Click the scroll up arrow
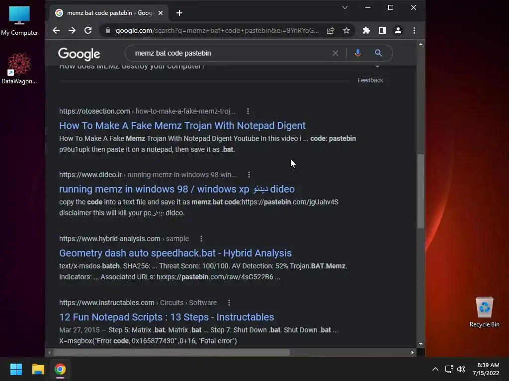The width and height of the screenshot is (509, 381). [421, 44]
